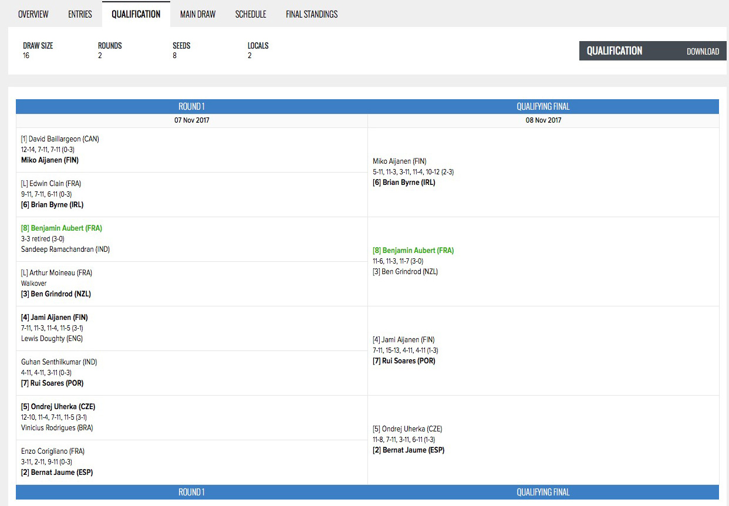Viewport: 729px width, 506px height.
Task: Click Lewis Doughty (ENG) player name
Action: tap(52, 339)
